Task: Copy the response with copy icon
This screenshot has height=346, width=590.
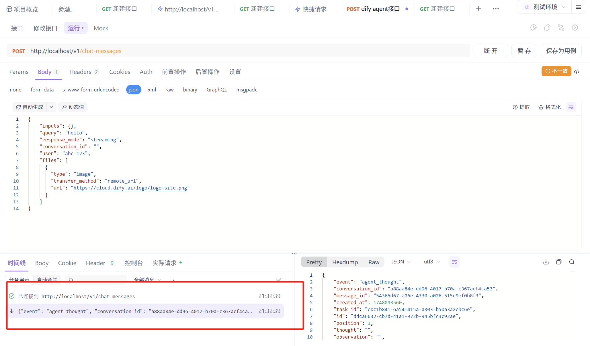Action: pyautogui.click(x=559, y=262)
